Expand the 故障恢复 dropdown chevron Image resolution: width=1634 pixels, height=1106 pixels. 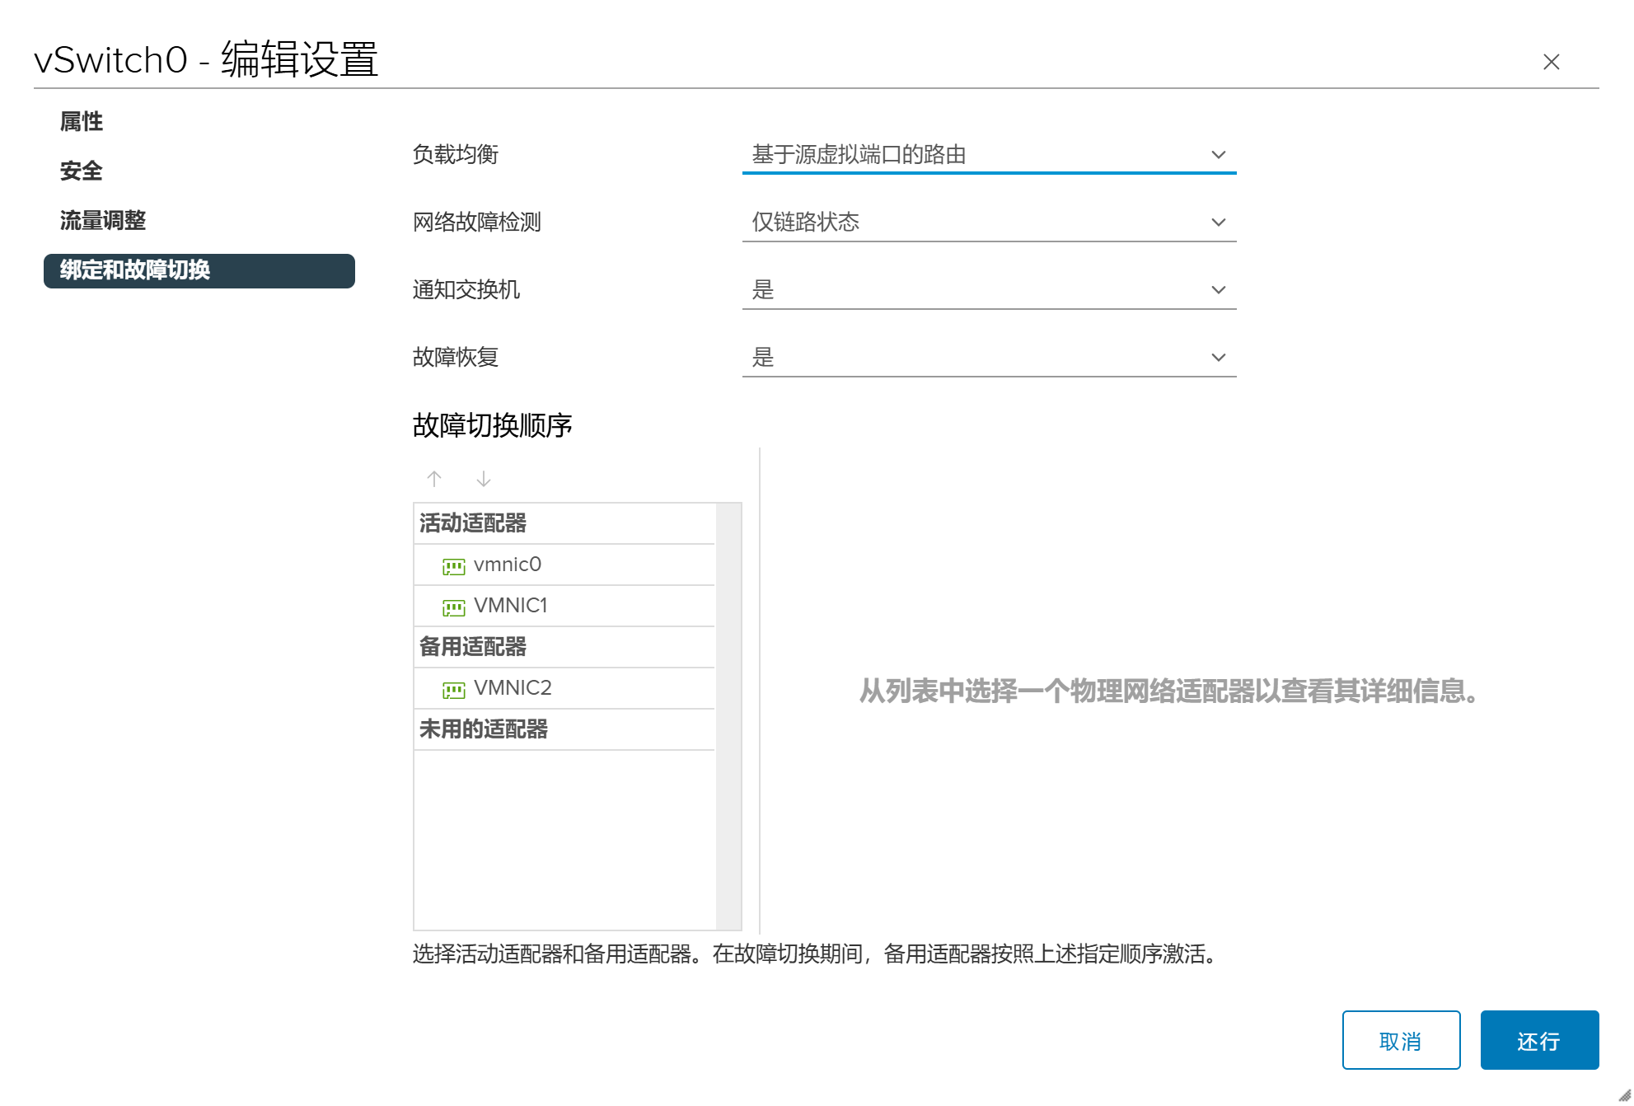pos(1218,358)
